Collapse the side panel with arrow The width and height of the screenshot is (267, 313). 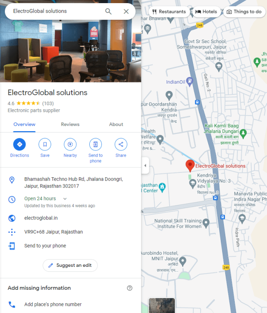point(145,166)
